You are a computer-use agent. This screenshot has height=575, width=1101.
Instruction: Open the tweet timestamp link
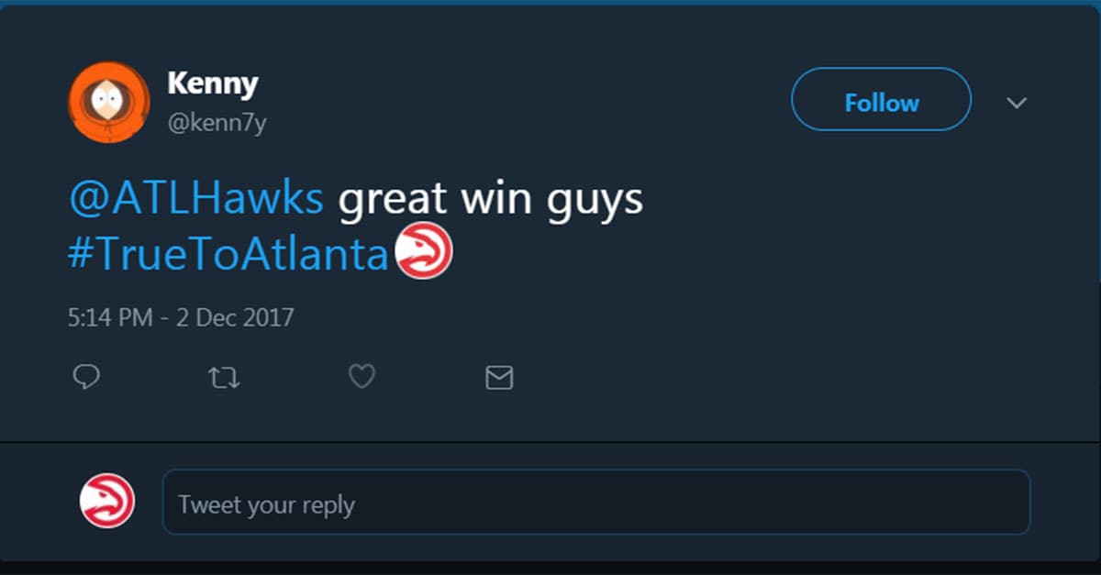(x=181, y=317)
